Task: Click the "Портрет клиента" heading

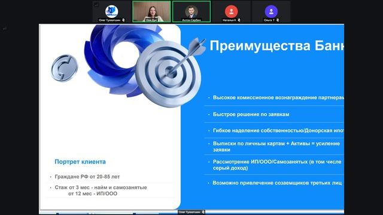Action: click(80, 162)
